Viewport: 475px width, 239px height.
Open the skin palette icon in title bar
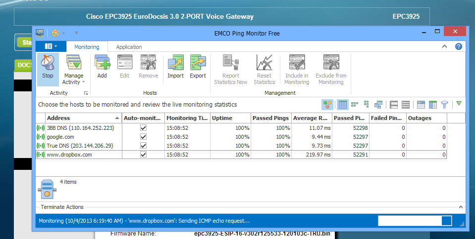point(55,33)
